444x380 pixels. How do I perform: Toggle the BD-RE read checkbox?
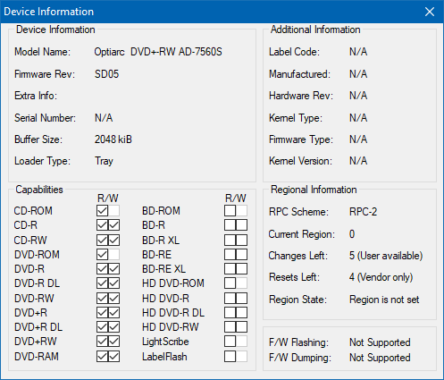[x=230, y=255]
